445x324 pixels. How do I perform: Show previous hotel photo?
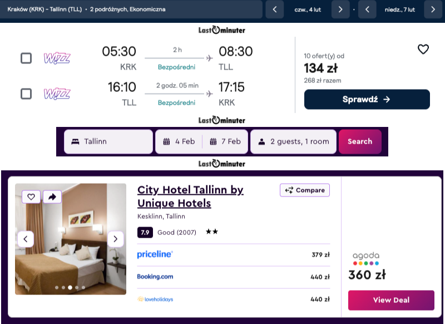click(x=26, y=239)
